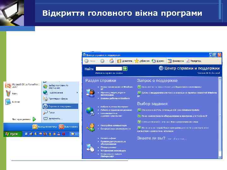Open the Оборудование help topic
Image resolution: width=227 pixels, height=170 pixels.
click(108, 147)
